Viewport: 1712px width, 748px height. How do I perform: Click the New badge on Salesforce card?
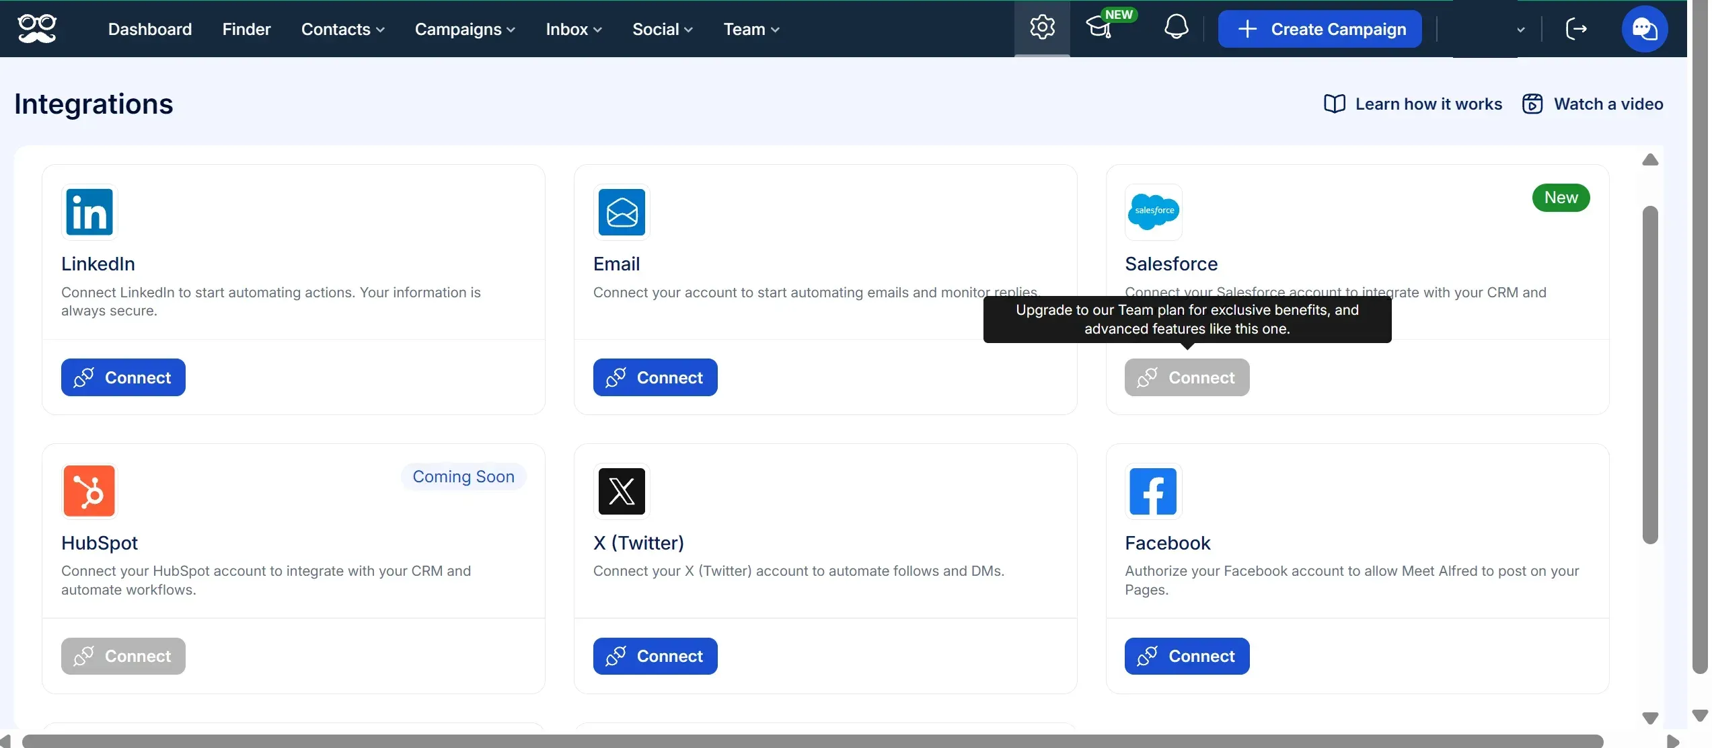tap(1561, 197)
